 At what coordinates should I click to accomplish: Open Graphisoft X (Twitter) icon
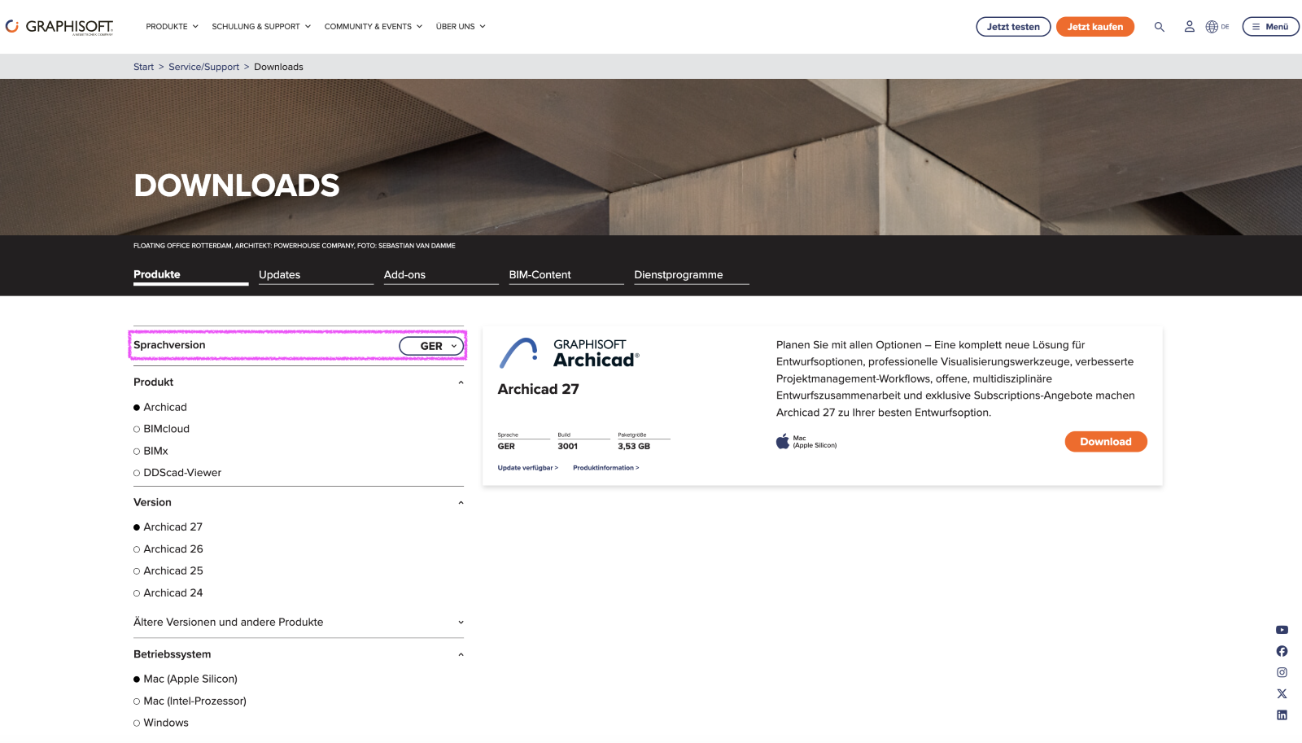pos(1282,694)
